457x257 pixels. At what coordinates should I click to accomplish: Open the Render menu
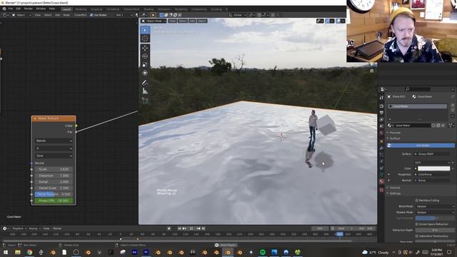29,9
